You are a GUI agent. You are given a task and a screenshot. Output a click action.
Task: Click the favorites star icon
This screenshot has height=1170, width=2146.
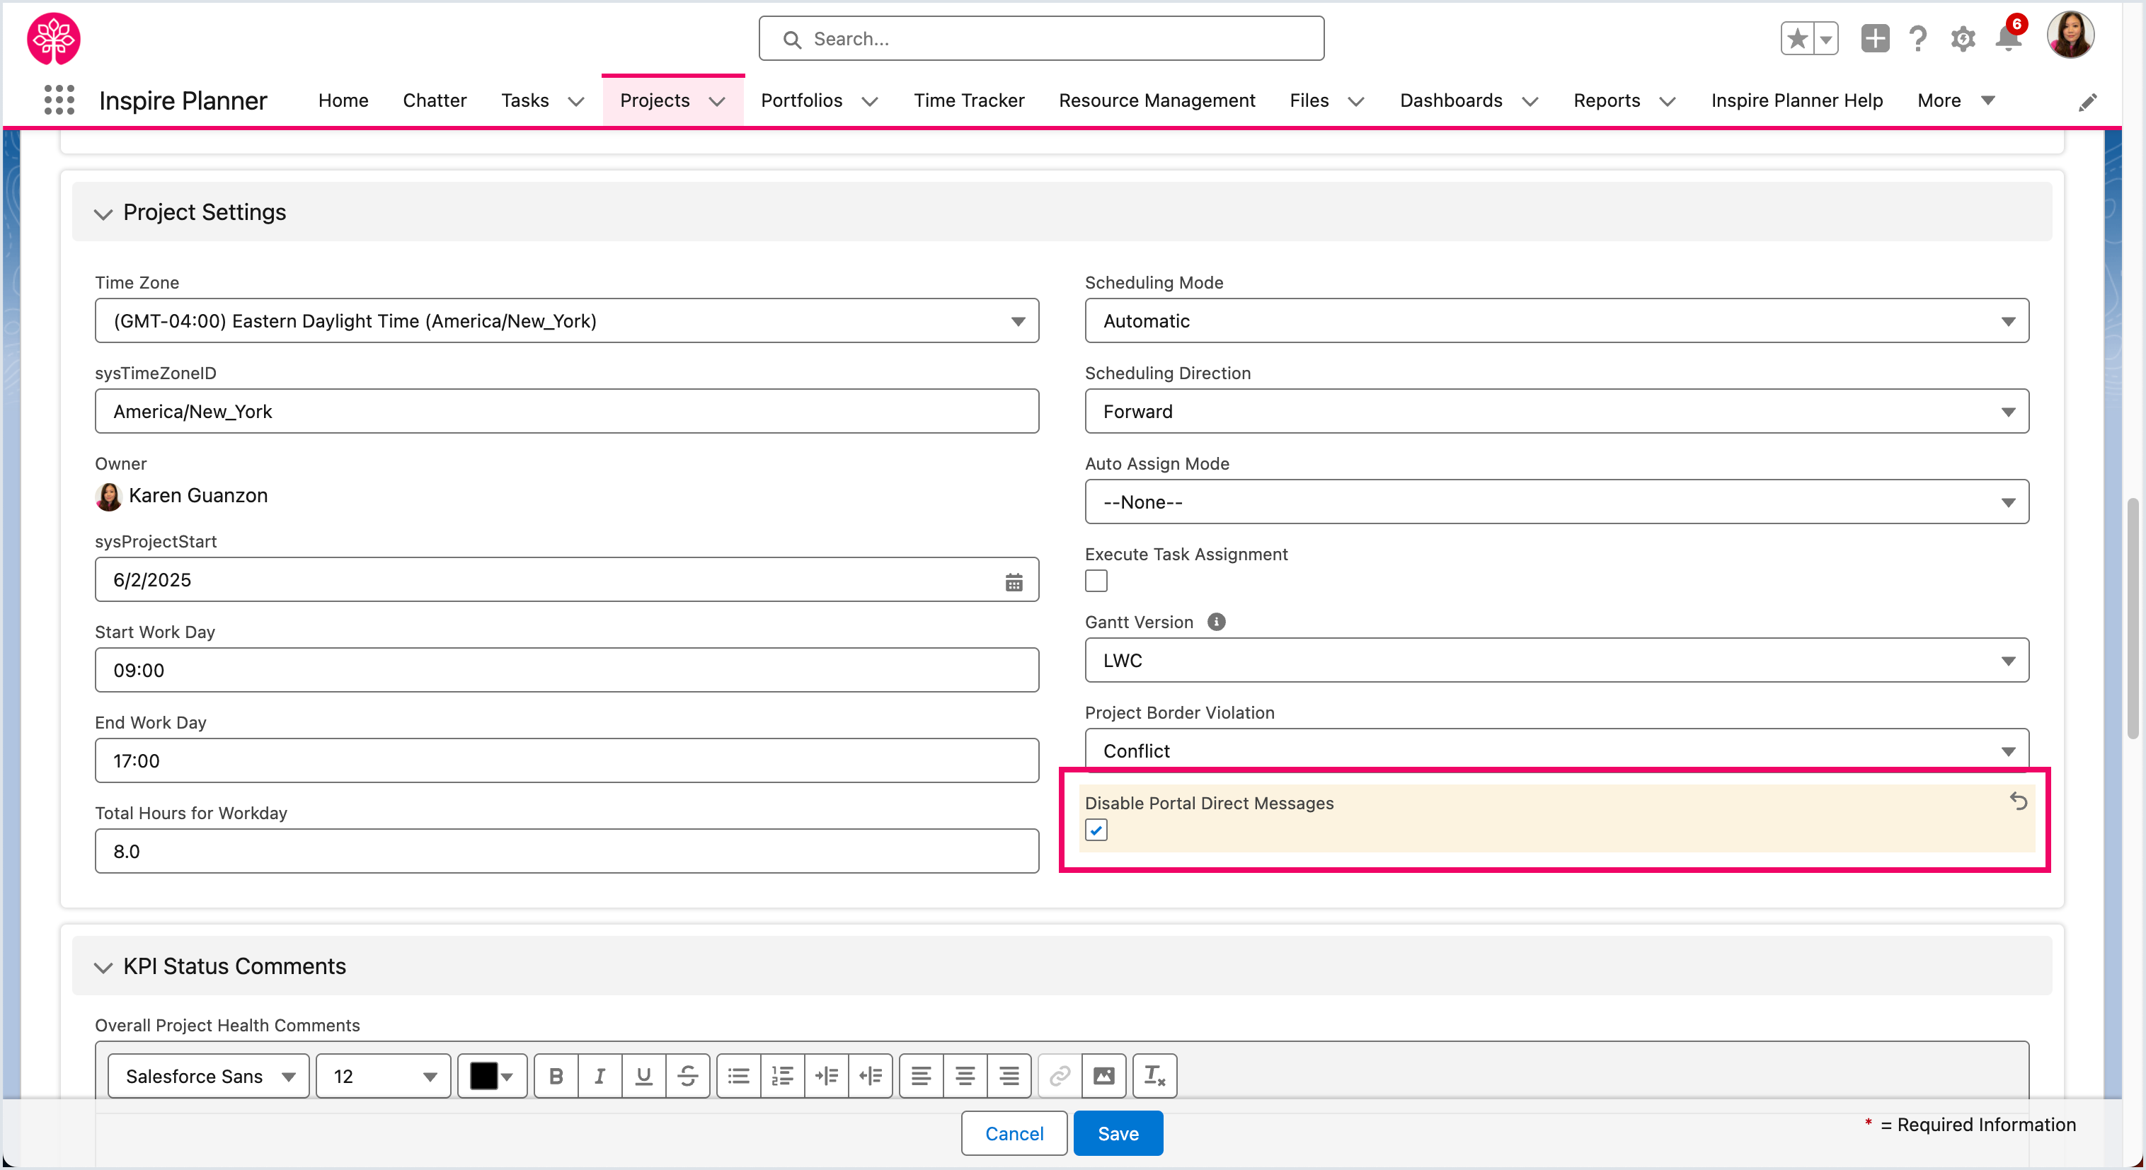tap(1797, 38)
